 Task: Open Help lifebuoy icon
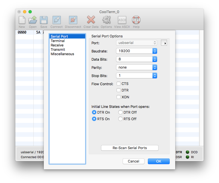coord(136,20)
